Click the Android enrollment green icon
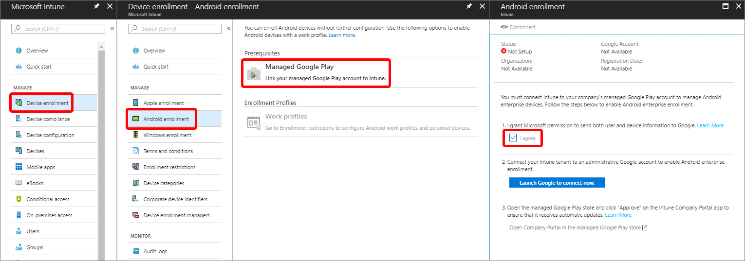745x261 pixels. pos(135,119)
